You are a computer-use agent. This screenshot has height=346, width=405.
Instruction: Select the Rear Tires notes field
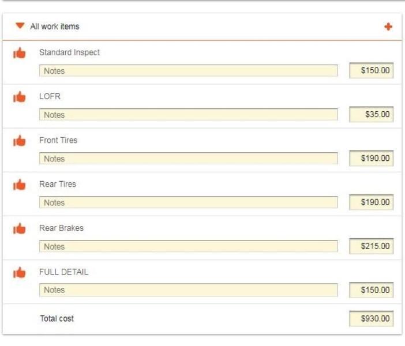188,202
